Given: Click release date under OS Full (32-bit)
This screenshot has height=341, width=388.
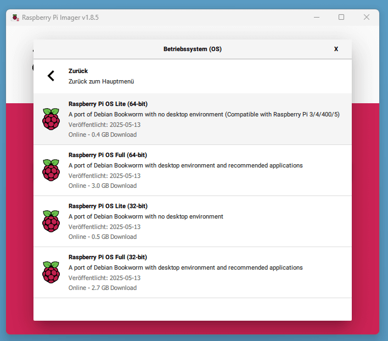Looking at the screenshot, I should (x=104, y=278).
